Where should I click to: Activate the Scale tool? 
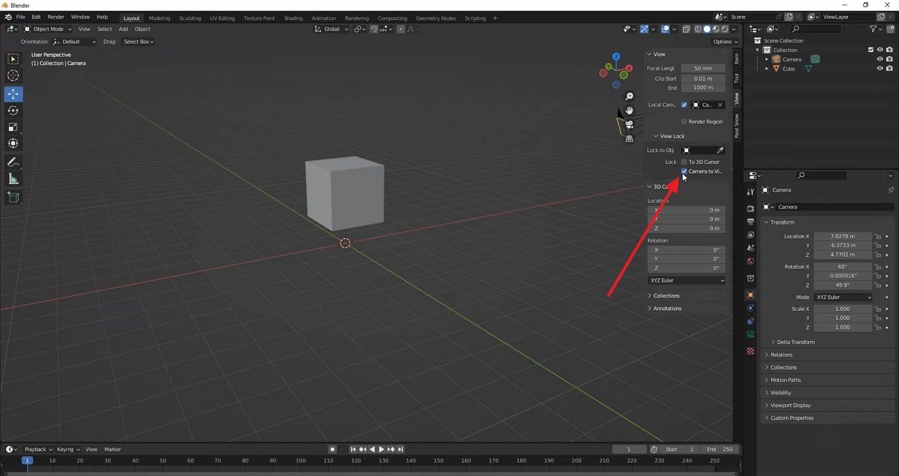[x=12, y=126]
